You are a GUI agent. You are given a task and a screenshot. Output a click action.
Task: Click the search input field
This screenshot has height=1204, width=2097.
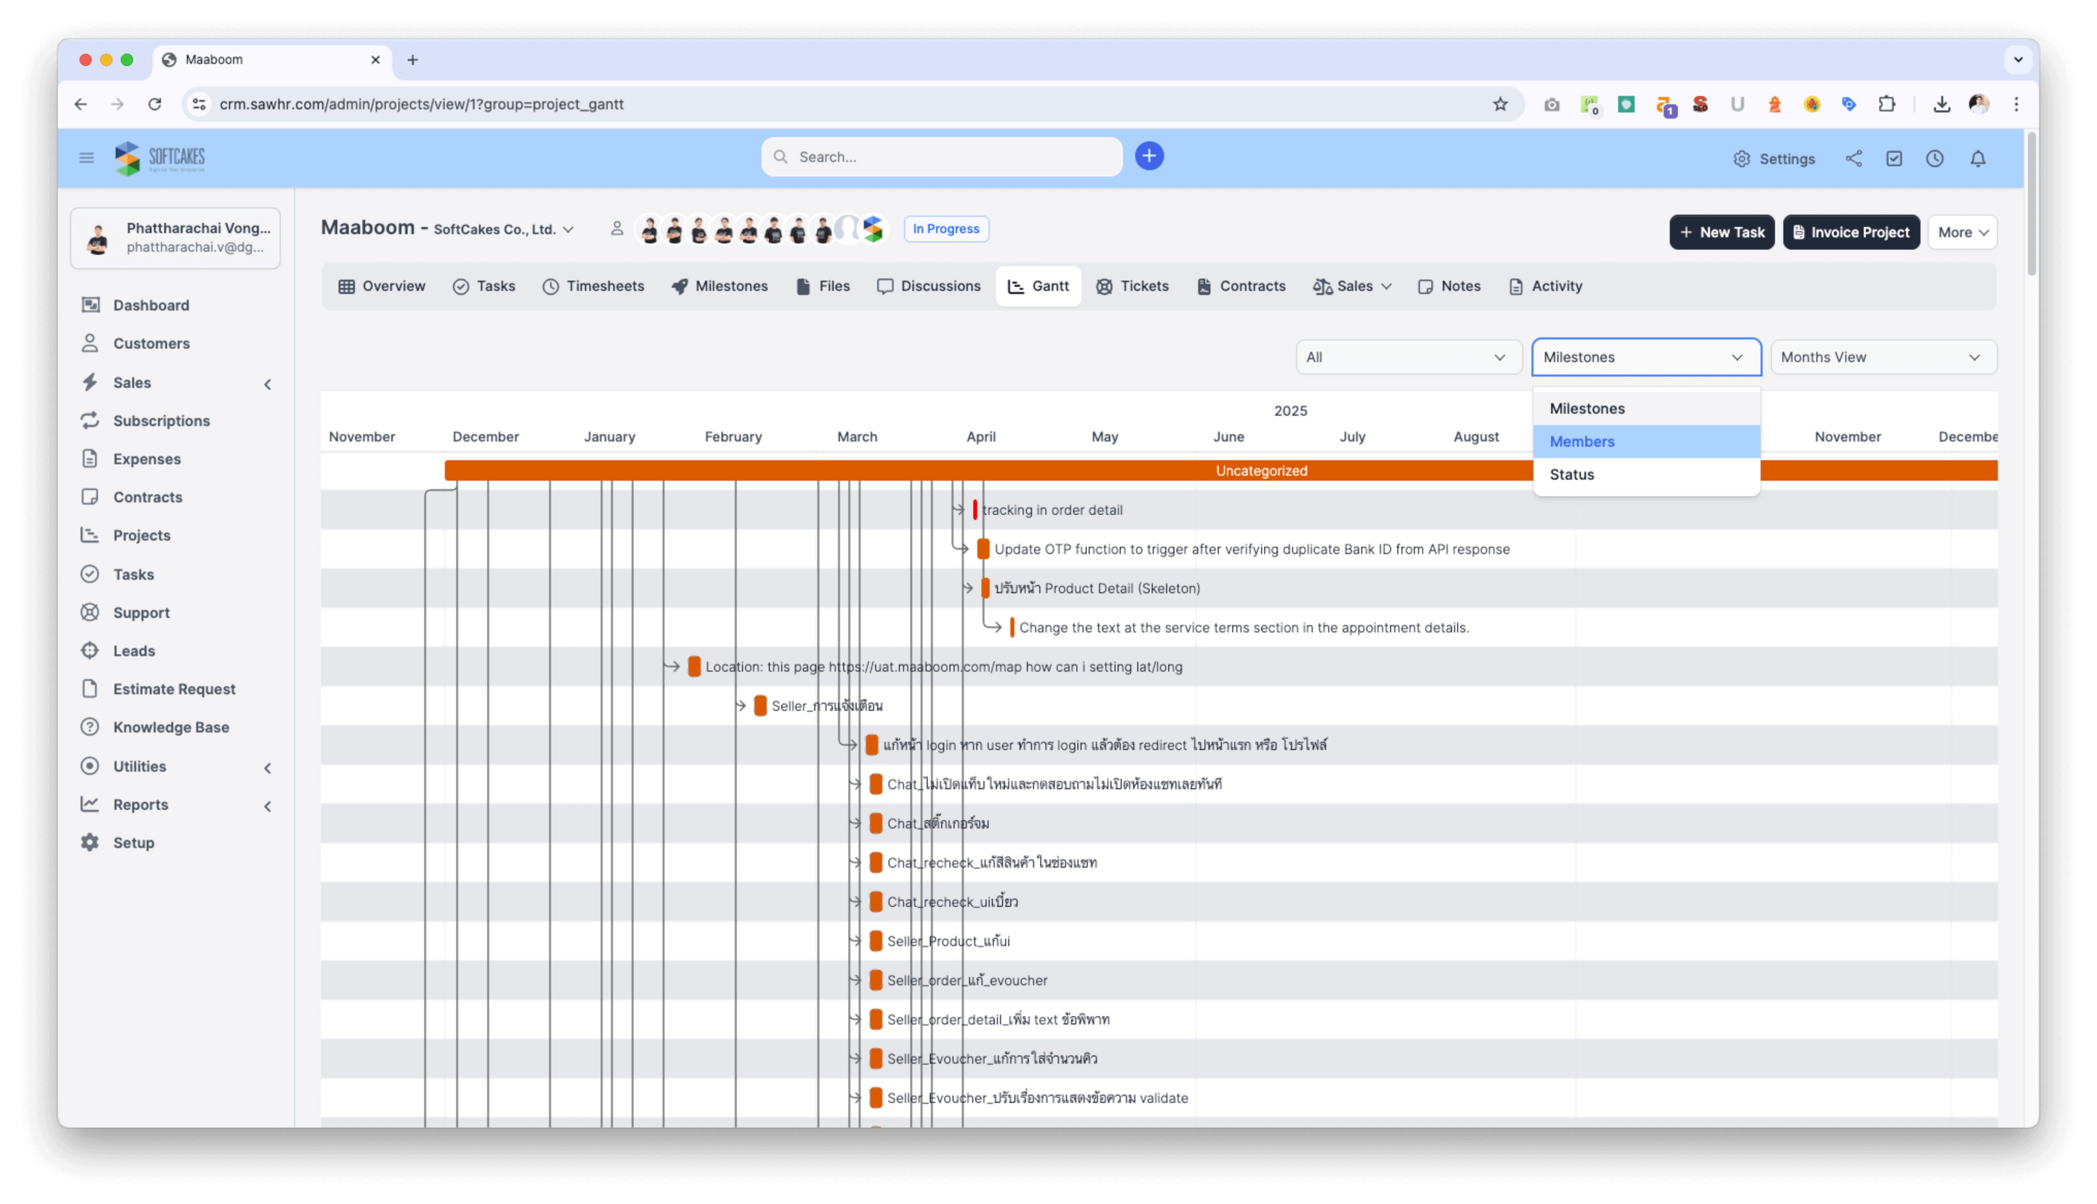[942, 156]
